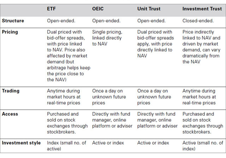Select the ETF pricing description cell
The width and height of the screenshot is (226, 158).
point(67,55)
